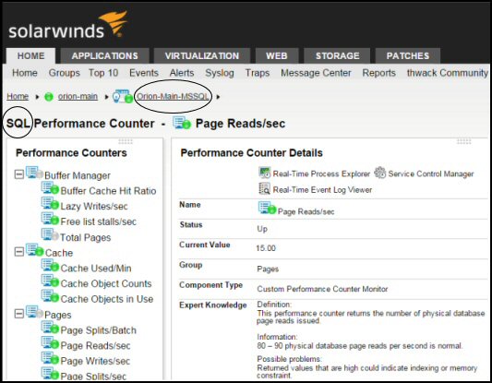The width and height of the screenshot is (492, 383).
Task: Select Lazy Writes/sec in the tree
Action: [94, 206]
